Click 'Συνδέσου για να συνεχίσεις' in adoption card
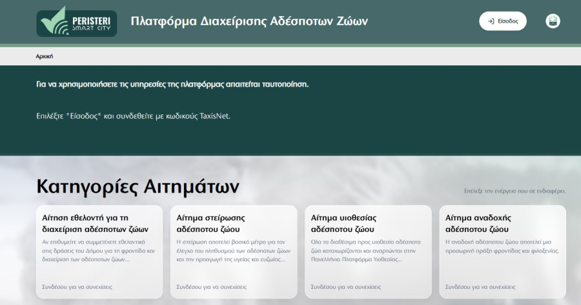581x305 pixels. [346, 286]
